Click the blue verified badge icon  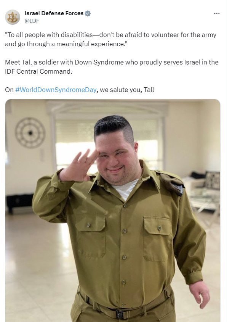tap(88, 13)
